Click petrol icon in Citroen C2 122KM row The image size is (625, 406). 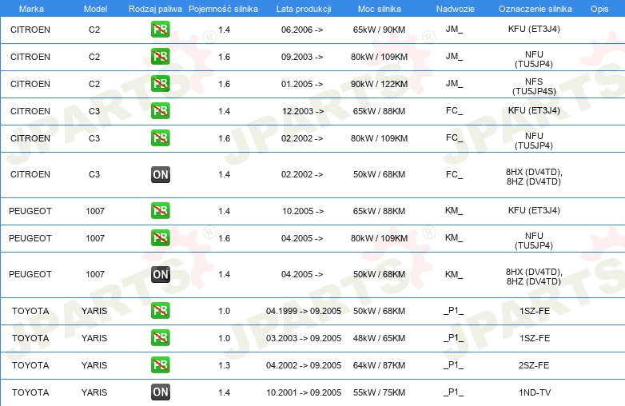click(160, 84)
